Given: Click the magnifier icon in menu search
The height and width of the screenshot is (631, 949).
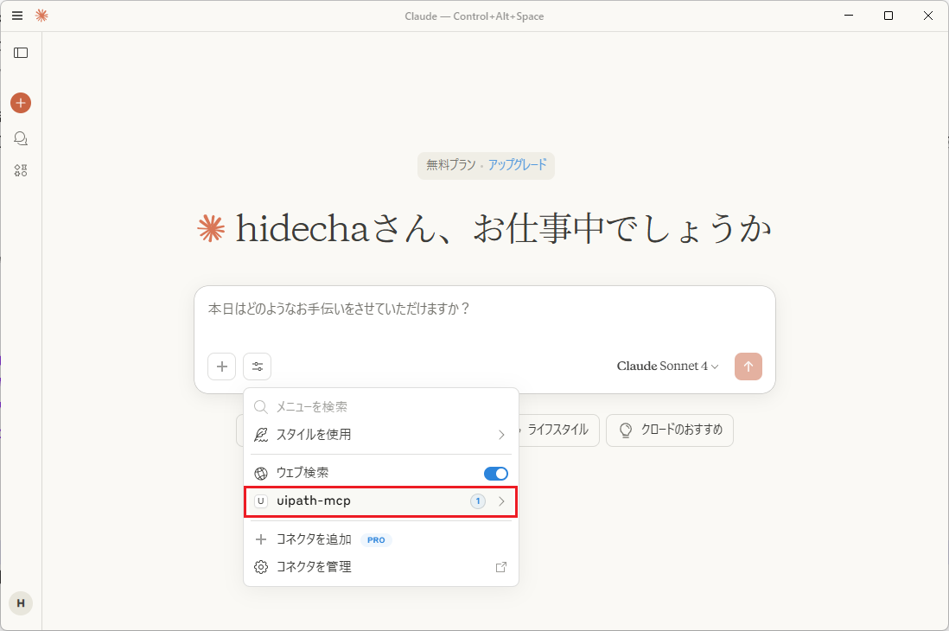Looking at the screenshot, I should click(261, 407).
